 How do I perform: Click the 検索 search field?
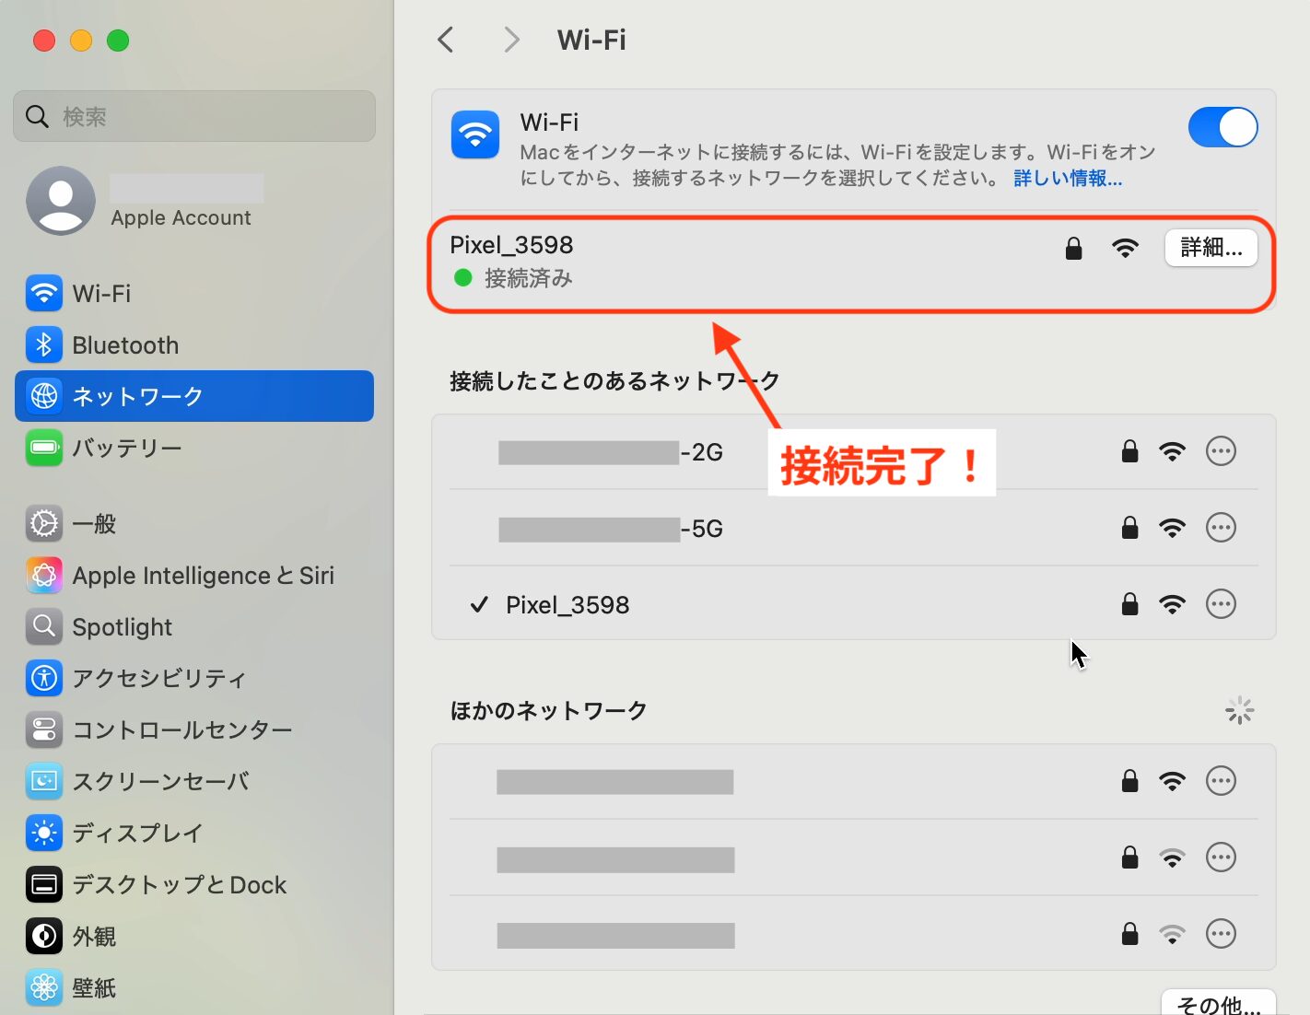pyautogui.click(x=194, y=116)
